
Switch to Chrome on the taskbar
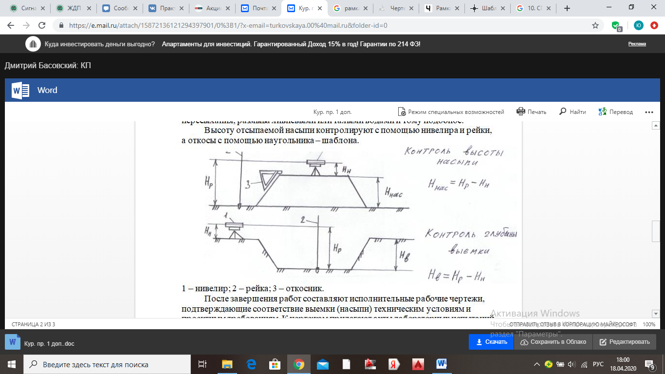299,364
